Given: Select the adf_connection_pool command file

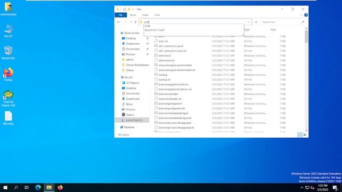Looking at the screenshot, I should [171, 46].
